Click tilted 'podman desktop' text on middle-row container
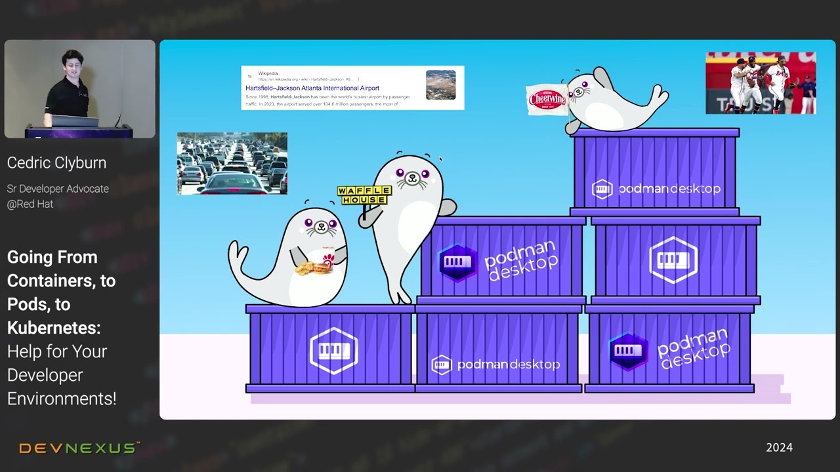The height and width of the screenshot is (472, 840). click(522, 260)
